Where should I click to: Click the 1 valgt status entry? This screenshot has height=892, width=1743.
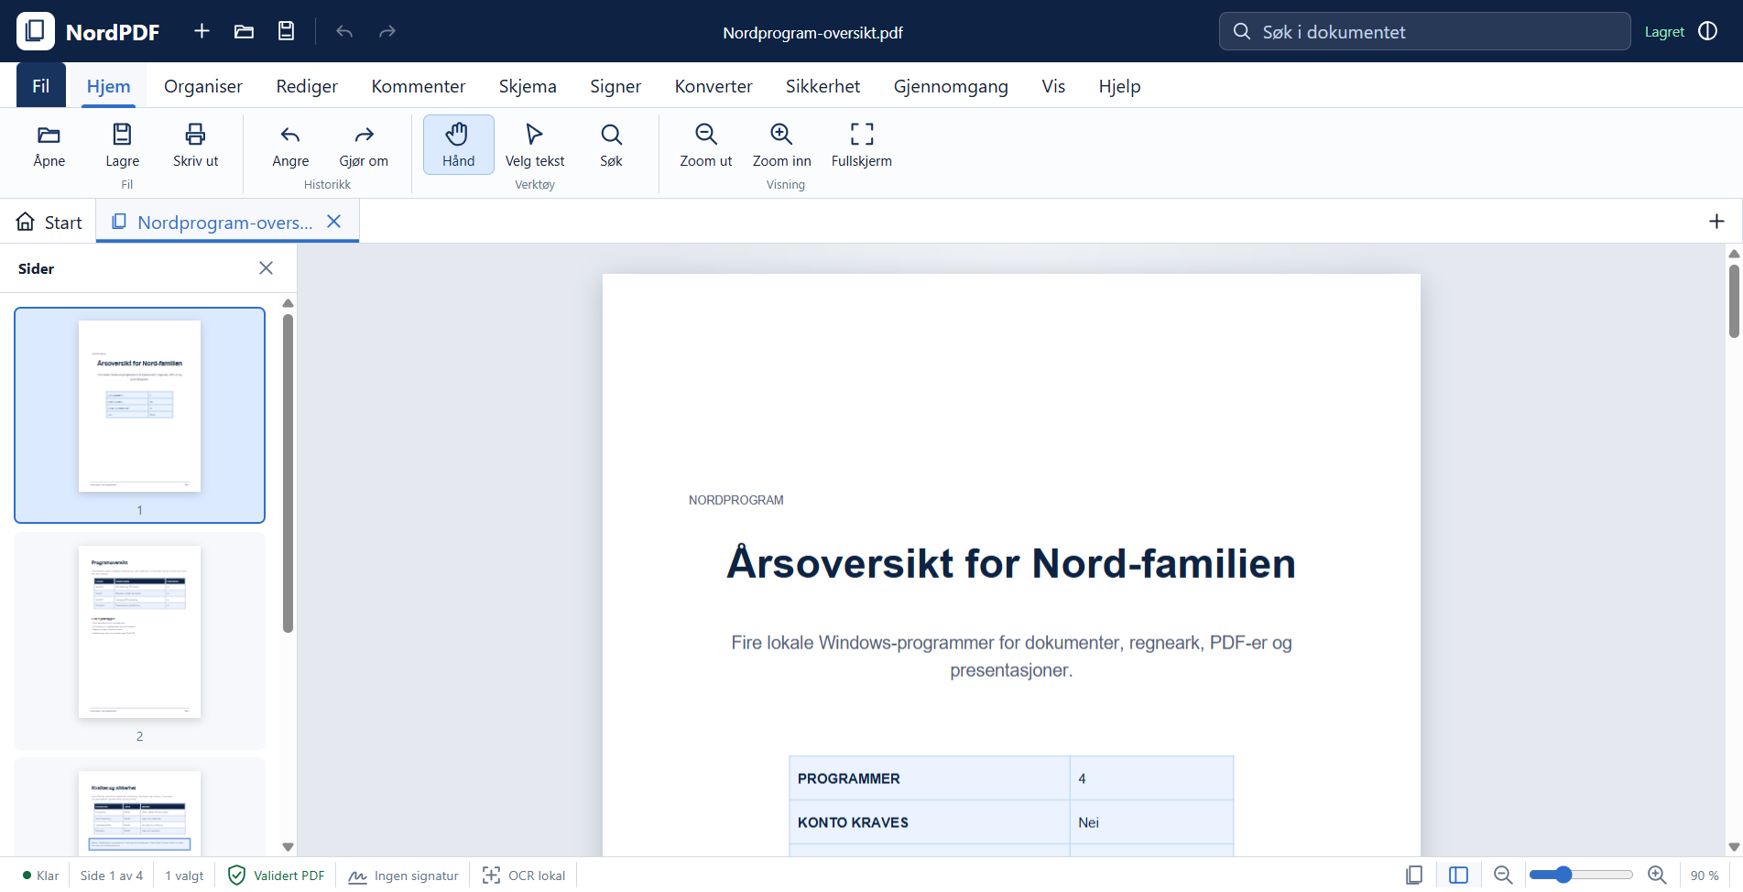point(184,876)
